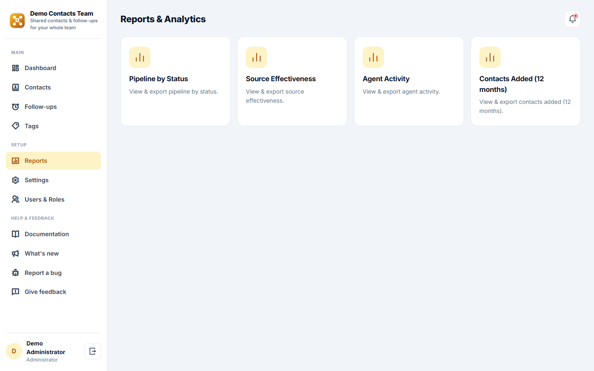Click the Report a bug icon
Viewport: 594px width, 371px height.
tap(15, 273)
